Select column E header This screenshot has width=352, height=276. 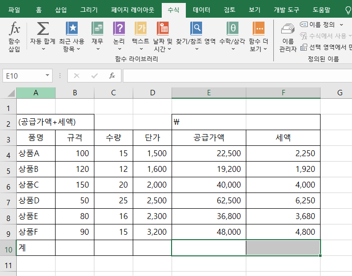209,93
